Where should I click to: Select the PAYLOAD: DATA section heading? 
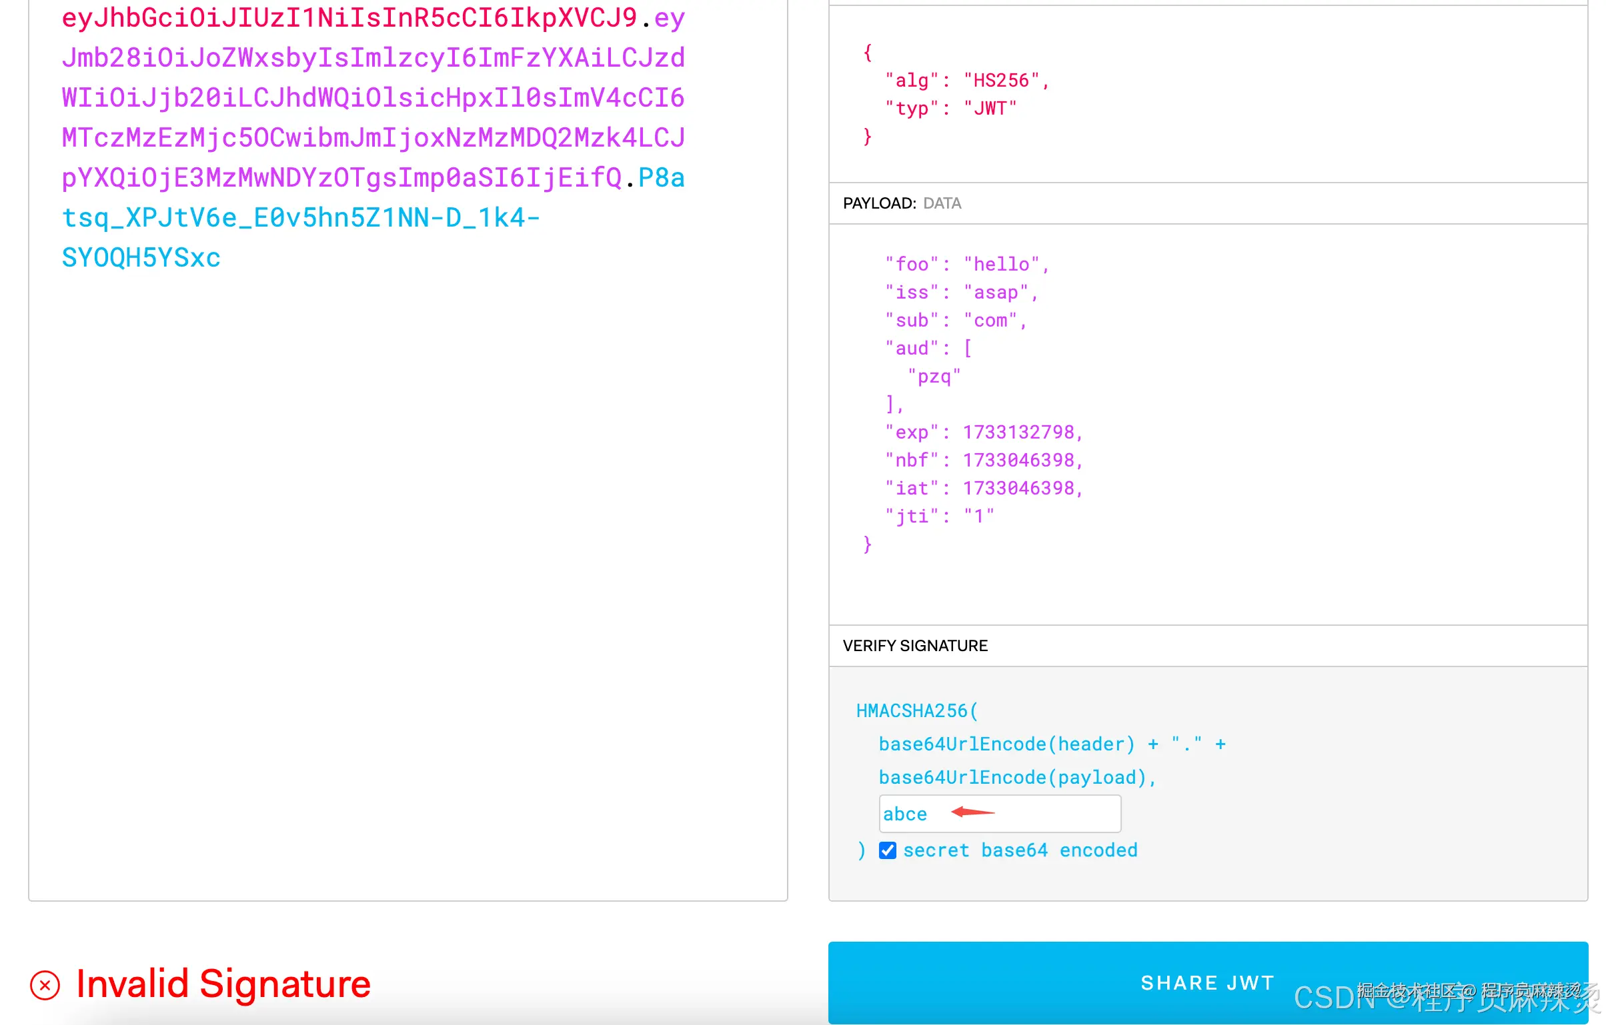tap(902, 203)
